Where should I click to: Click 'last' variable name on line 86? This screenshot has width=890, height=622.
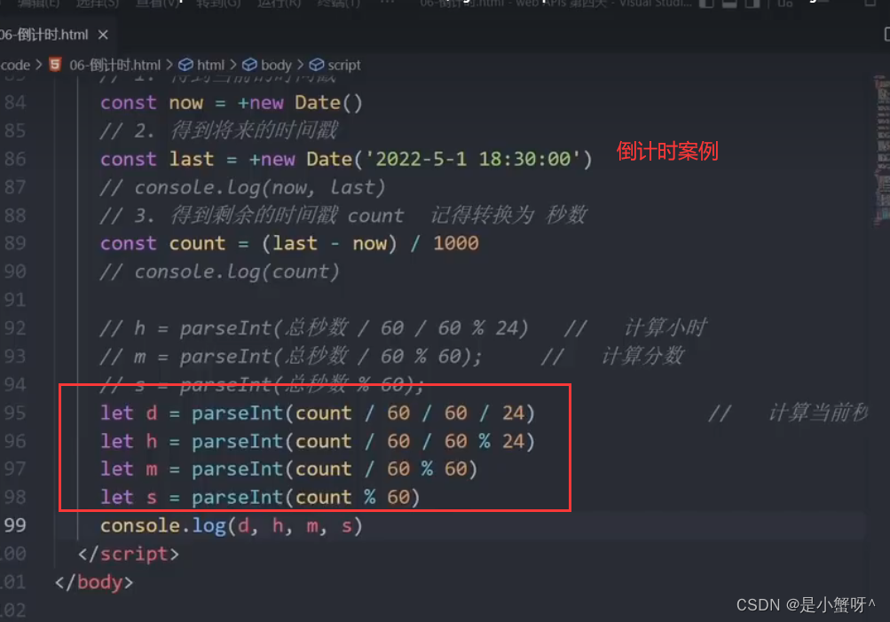(x=192, y=159)
